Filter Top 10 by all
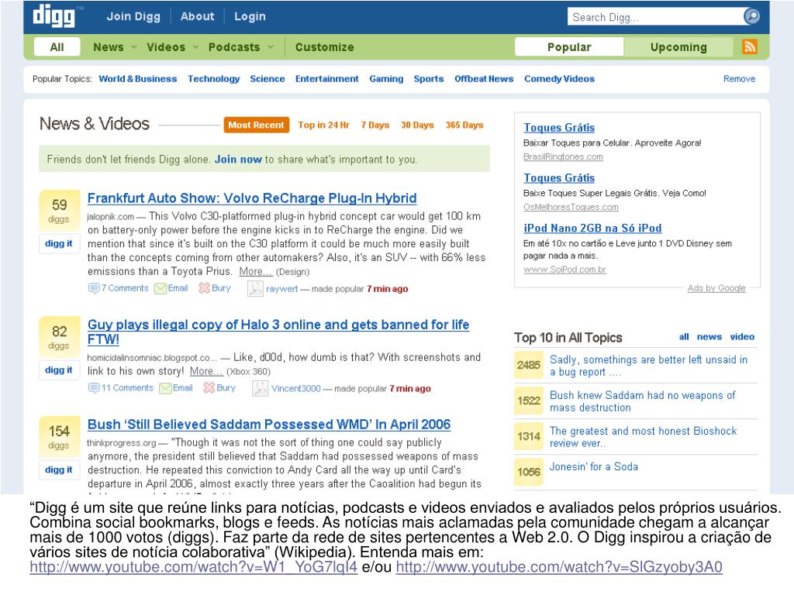Screen dimensions: 794x595 point(684,337)
